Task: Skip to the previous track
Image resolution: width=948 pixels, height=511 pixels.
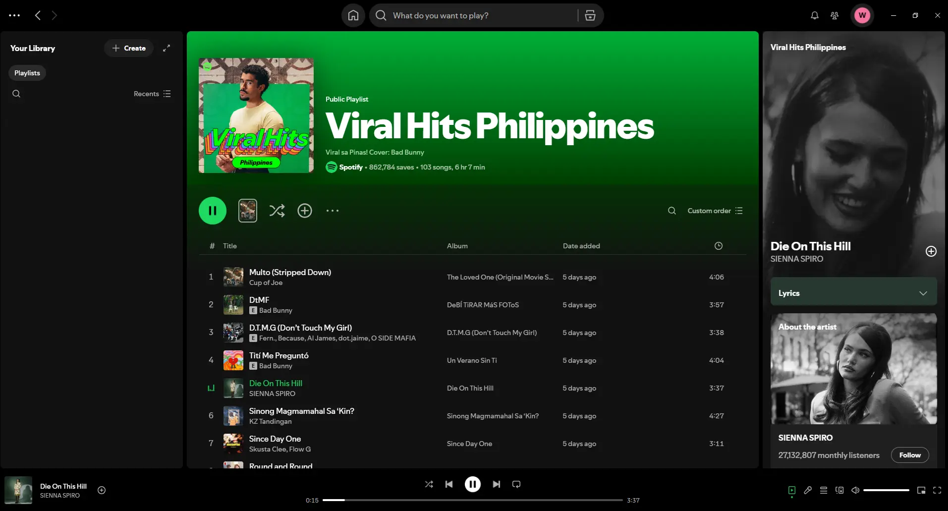Action: pyautogui.click(x=449, y=484)
